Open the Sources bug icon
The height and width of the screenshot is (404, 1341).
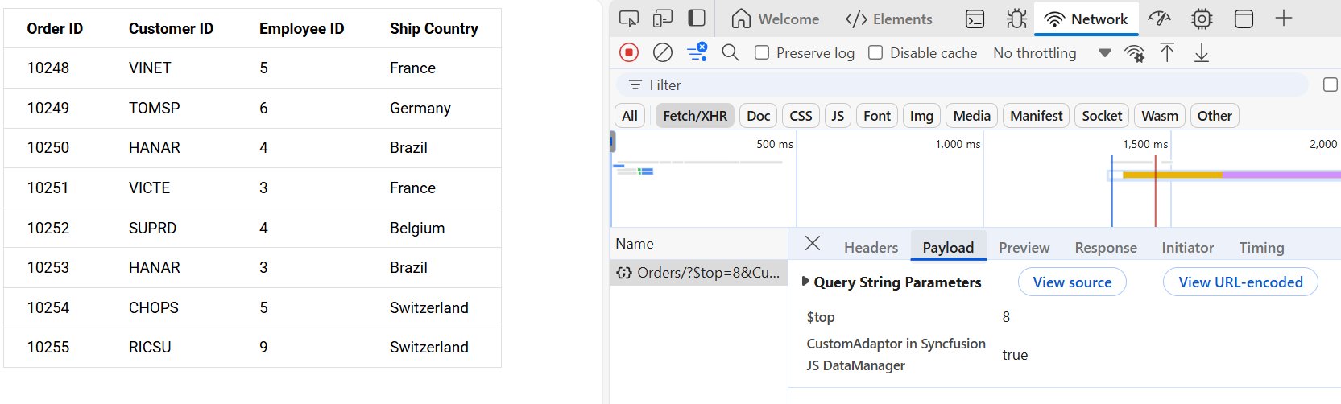click(x=1016, y=19)
